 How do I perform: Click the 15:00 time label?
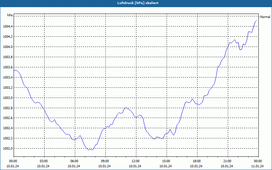[167, 161]
